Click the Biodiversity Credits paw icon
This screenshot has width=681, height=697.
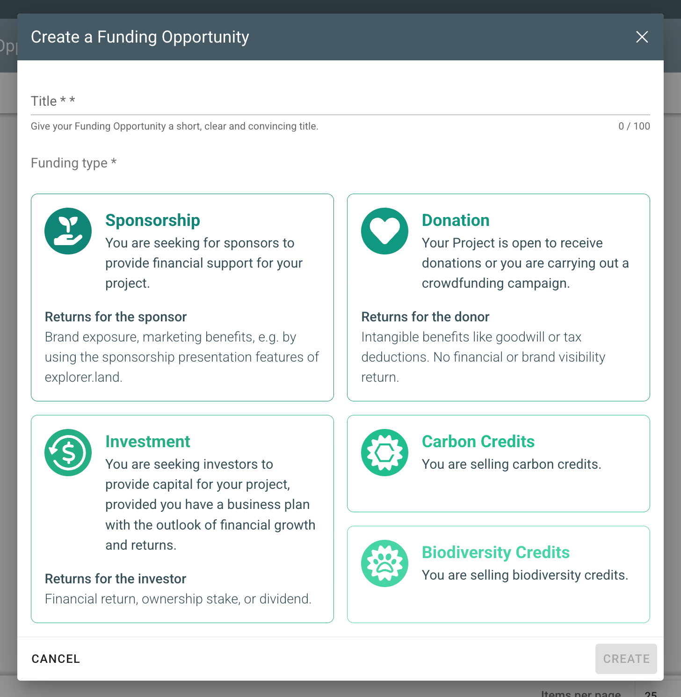pyautogui.click(x=384, y=563)
